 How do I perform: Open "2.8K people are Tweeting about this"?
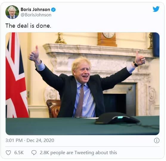78,153
